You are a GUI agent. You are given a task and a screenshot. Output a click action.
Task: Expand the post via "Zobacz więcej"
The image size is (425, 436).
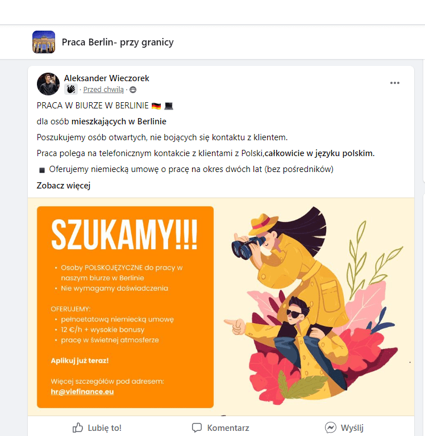point(64,186)
